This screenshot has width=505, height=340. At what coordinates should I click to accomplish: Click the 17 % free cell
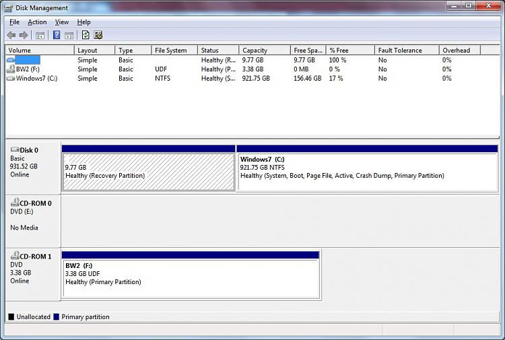point(336,78)
